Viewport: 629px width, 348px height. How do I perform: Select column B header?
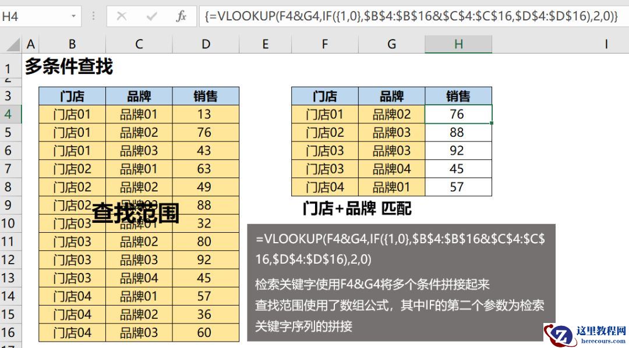tap(72, 44)
